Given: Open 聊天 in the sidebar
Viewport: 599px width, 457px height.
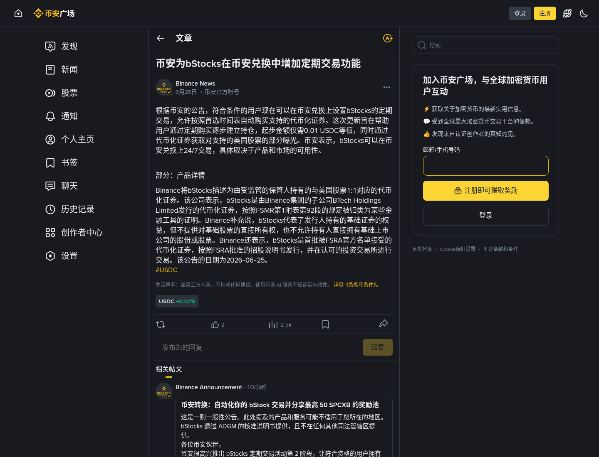Looking at the screenshot, I should [x=62, y=186].
